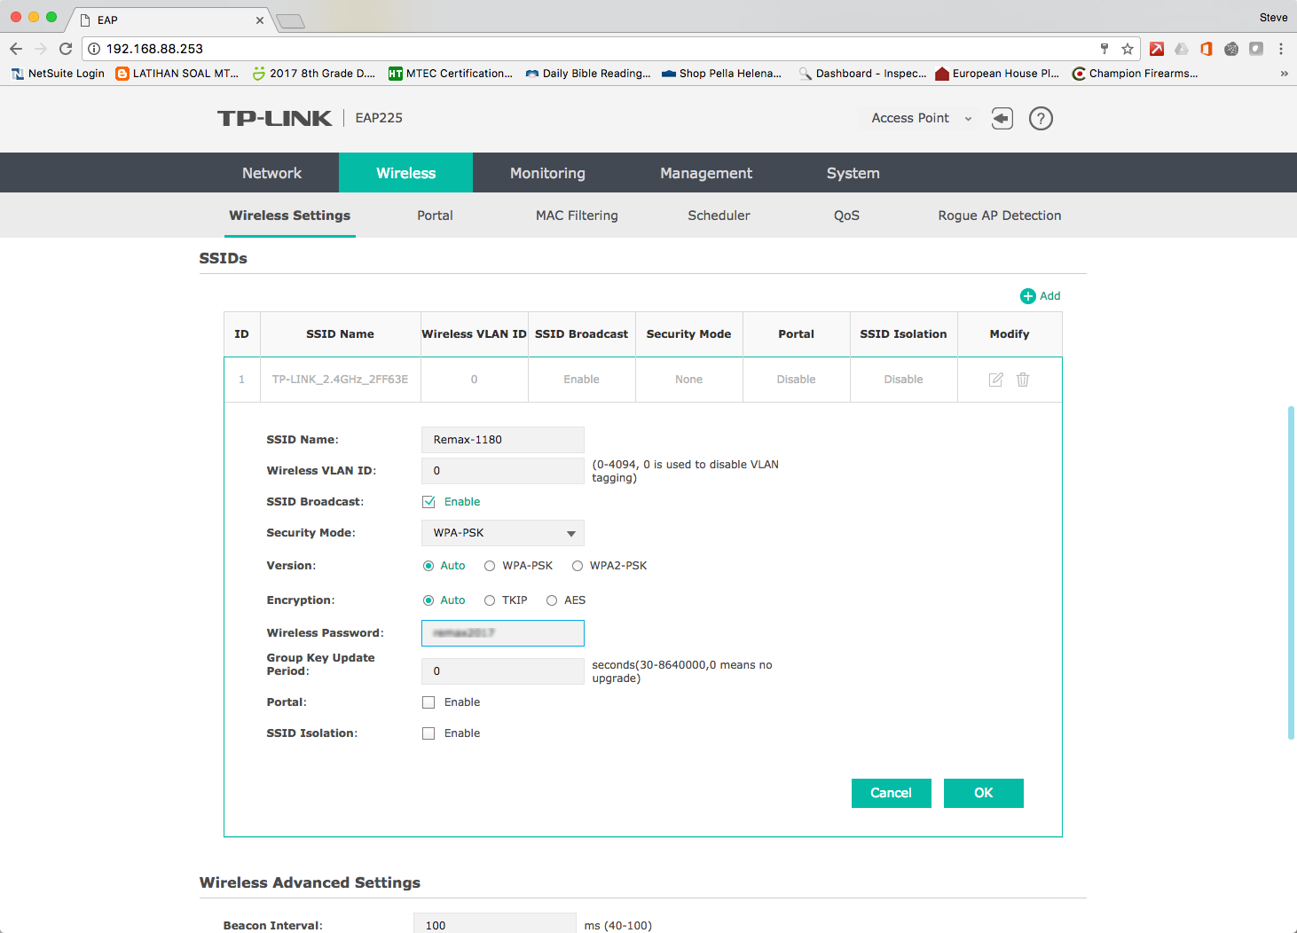
Task: Click the green plus Add SSID icon
Action: click(x=1028, y=296)
